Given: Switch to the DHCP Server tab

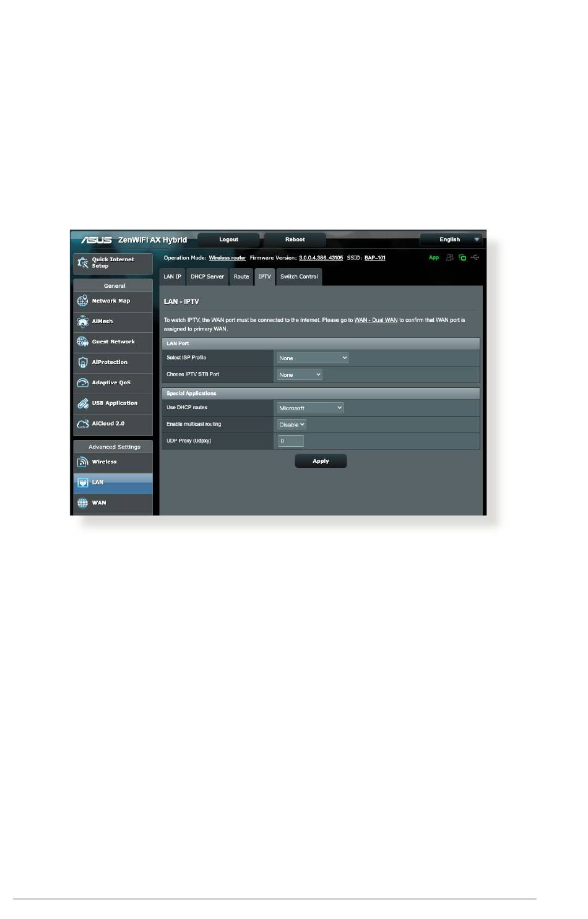Looking at the screenshot, I should coord(207,277).
